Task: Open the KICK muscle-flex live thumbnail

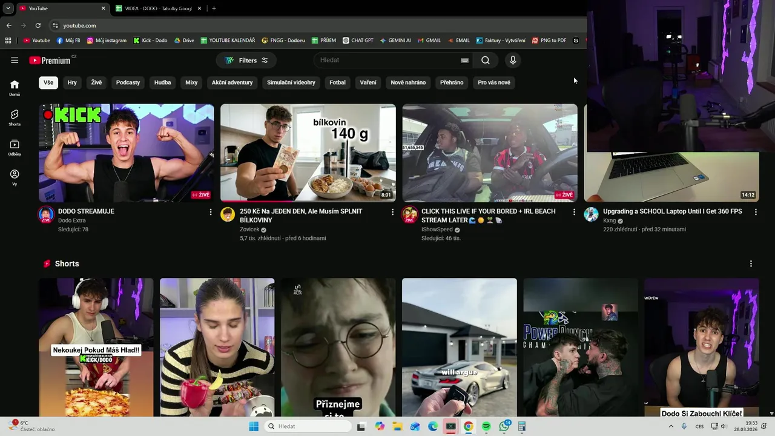Action: (126, 153)
